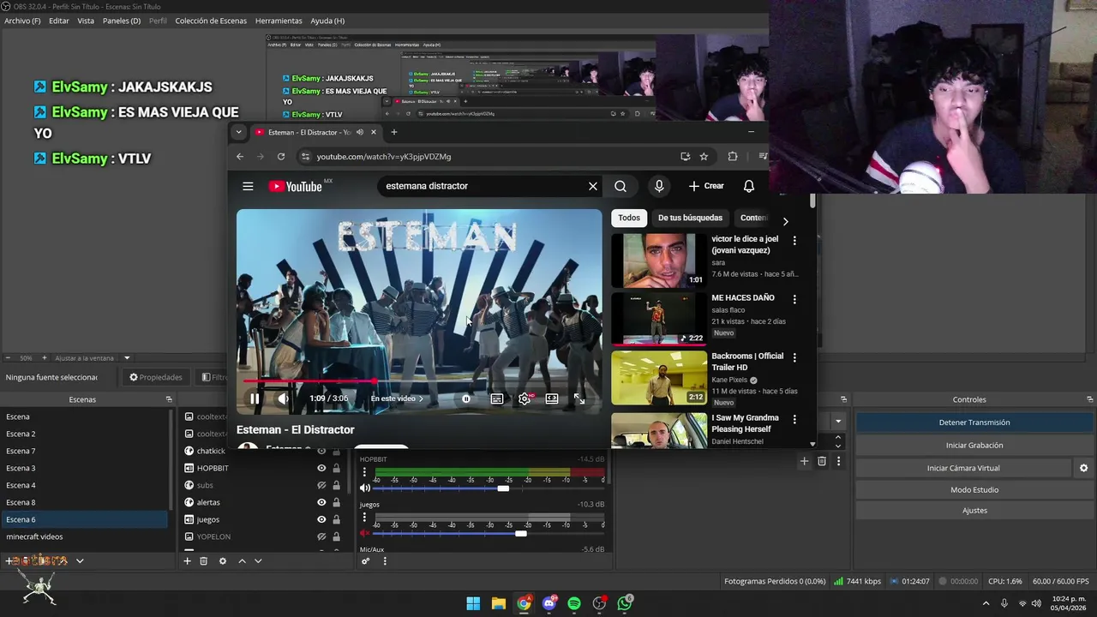Pause the YouTube video playback
Screen dimensions: 1097x617
255,398
